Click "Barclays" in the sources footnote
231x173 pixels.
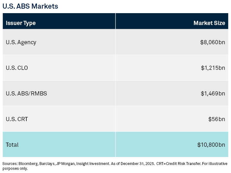click(x=47, y=164)
